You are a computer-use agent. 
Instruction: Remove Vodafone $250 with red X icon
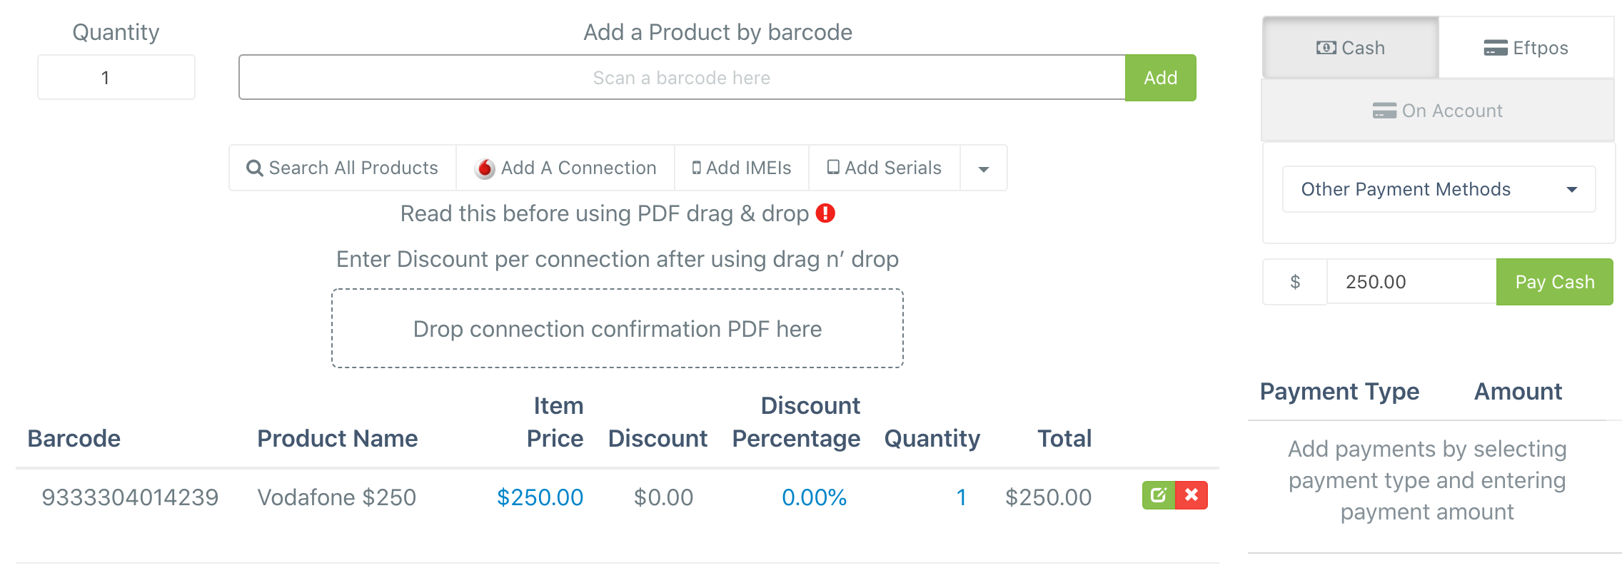(x=1192, y=495)
